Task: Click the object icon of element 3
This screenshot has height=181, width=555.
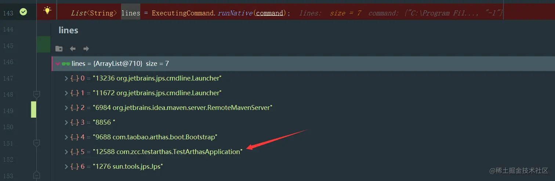Action: pyautogui.click(x=75, y=122)
